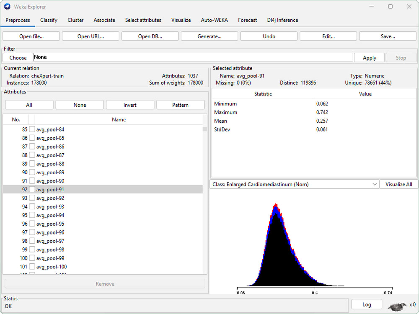The image size is (419, 314).
Task: Open the Cluster tab
Action: click(75, 20)
